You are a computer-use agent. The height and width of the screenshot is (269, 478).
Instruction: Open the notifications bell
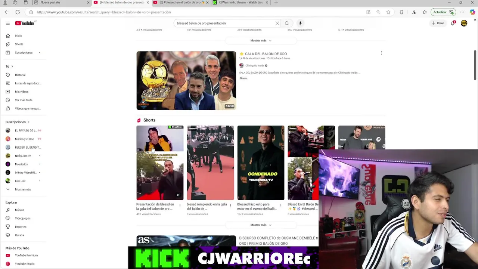pos(453,23)
